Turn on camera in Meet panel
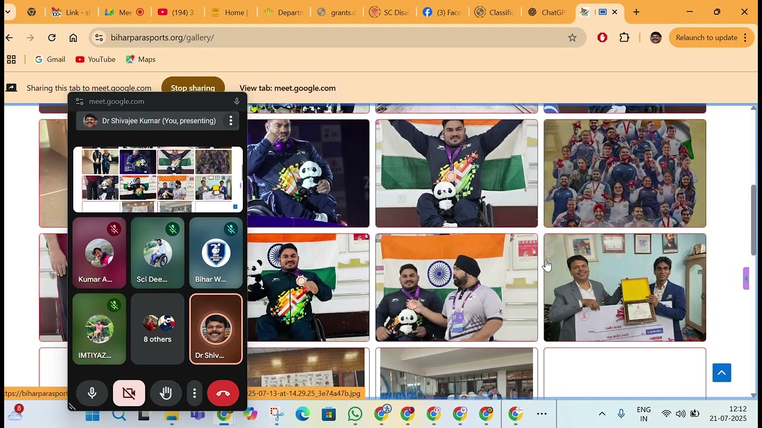This screenshot has width=762, height=428. [x=129, y=394]
